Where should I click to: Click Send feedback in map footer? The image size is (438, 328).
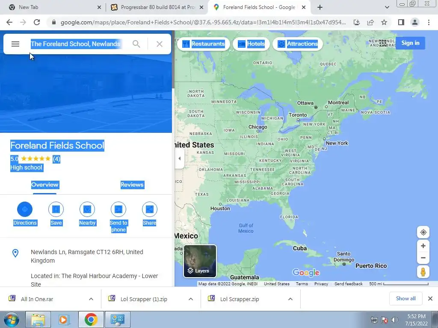(348, 284)
